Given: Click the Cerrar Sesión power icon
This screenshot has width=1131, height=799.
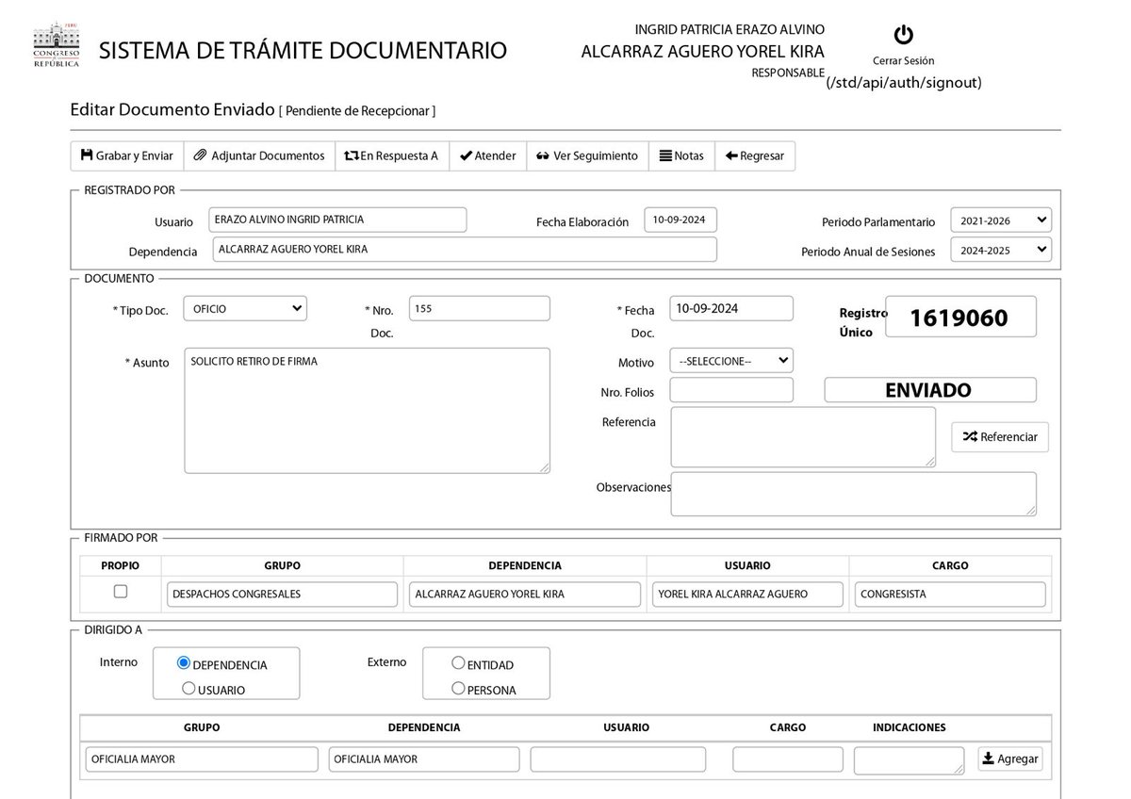Looking at the screenshot, I should pos(903,35).
